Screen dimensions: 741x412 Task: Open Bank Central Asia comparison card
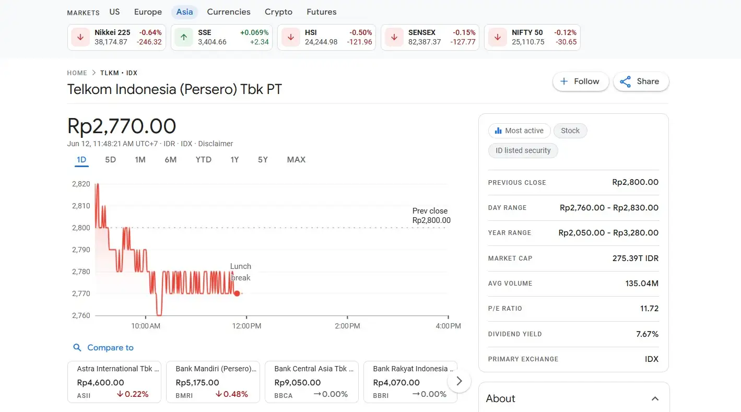coord(311,382)
